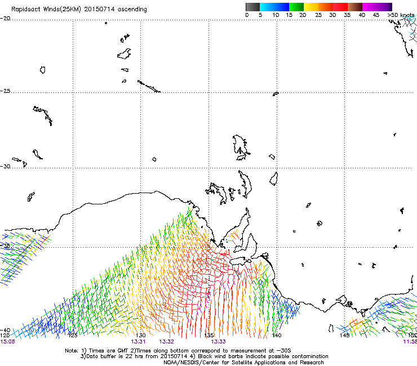
Task: Click the note line 'Times are GMT'
Action: point(109,351)
